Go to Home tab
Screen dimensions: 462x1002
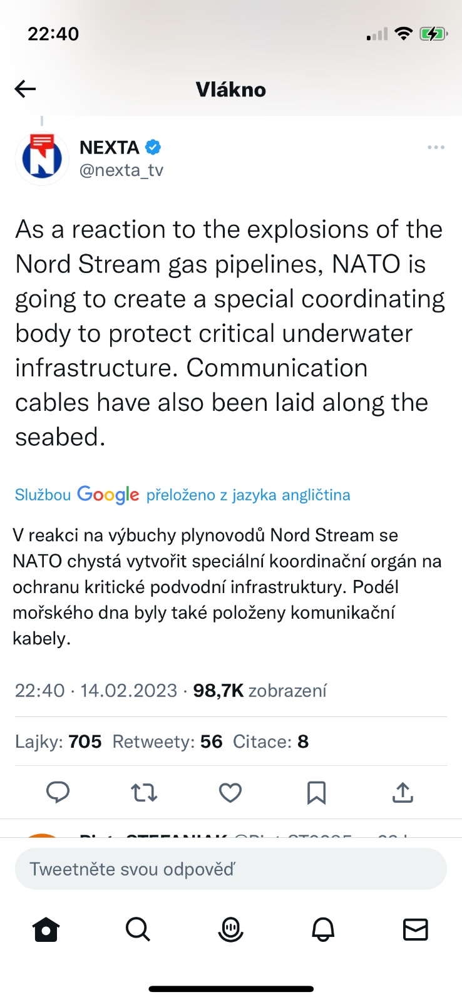tap(46, 930)
